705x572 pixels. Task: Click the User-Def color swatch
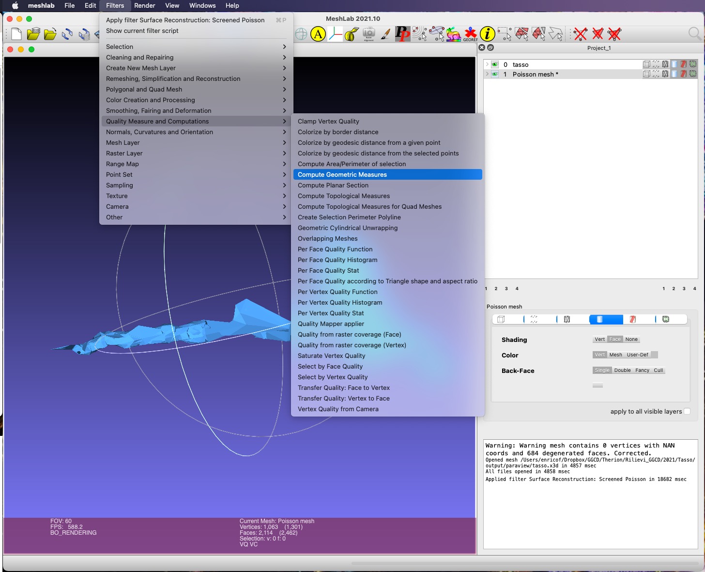(654, 355)
